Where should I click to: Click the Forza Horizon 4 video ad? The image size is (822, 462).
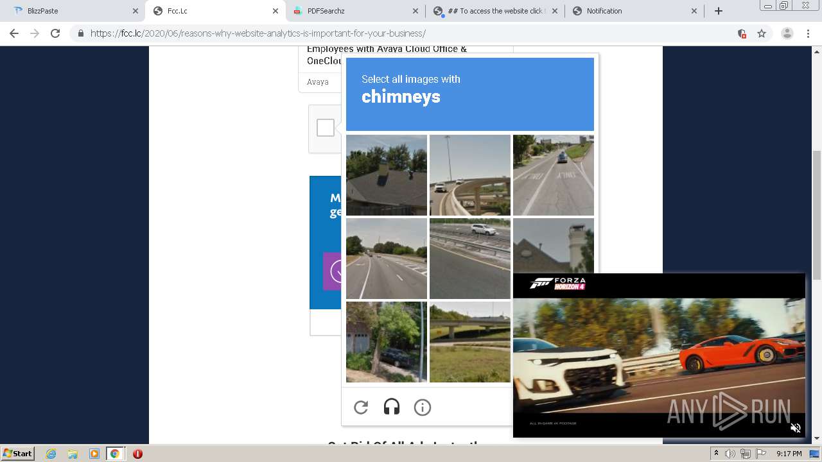pyautogui.click(x=659, y=355)
